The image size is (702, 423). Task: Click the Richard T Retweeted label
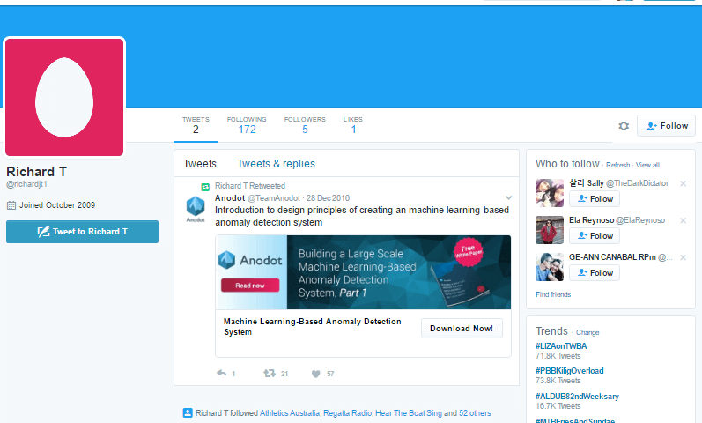pyautogui.click(x=250, y=186)
